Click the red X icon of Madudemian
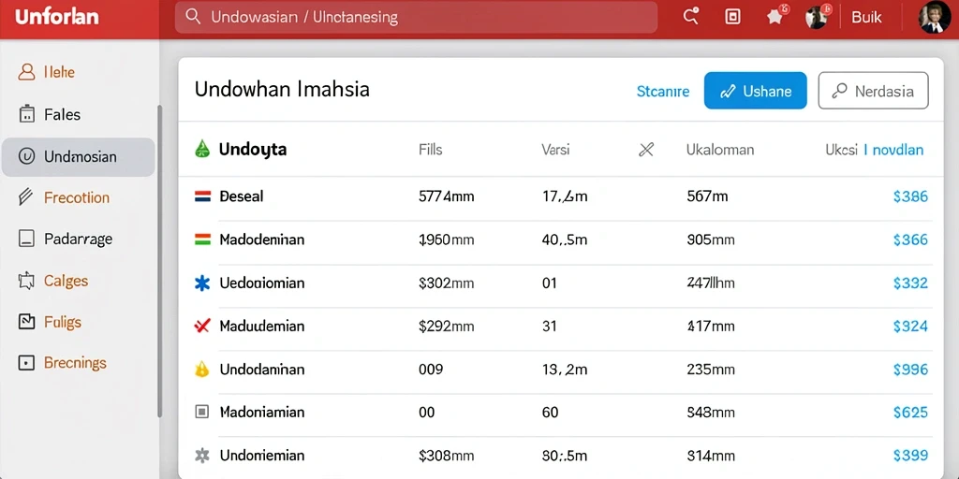This screenshot has width=959, height=479. 202,326
